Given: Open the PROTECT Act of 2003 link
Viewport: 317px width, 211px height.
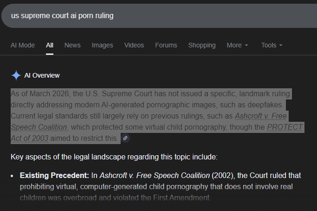Looking at the screenshot, I should (x=285, y=127).
